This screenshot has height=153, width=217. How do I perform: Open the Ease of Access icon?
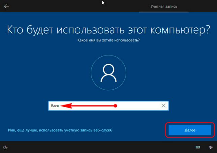tap(5, 147)
